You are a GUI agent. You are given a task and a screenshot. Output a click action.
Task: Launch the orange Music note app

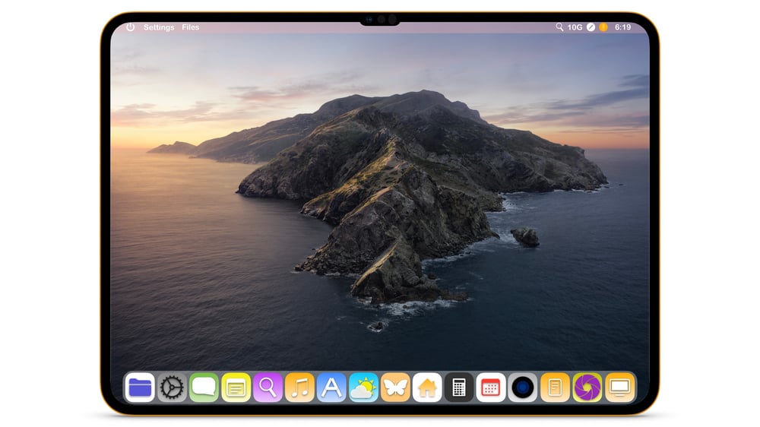click(299, 387)
